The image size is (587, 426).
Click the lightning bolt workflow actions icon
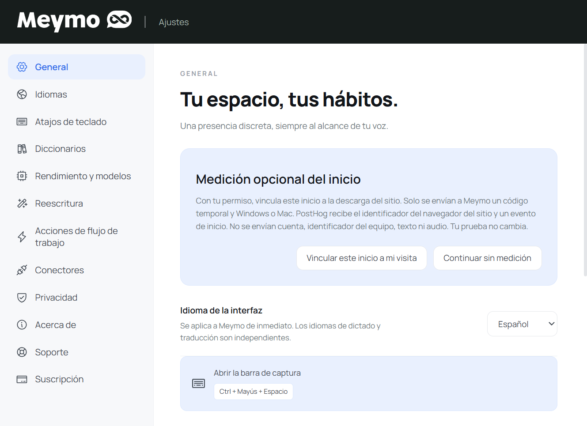[22, 237]
